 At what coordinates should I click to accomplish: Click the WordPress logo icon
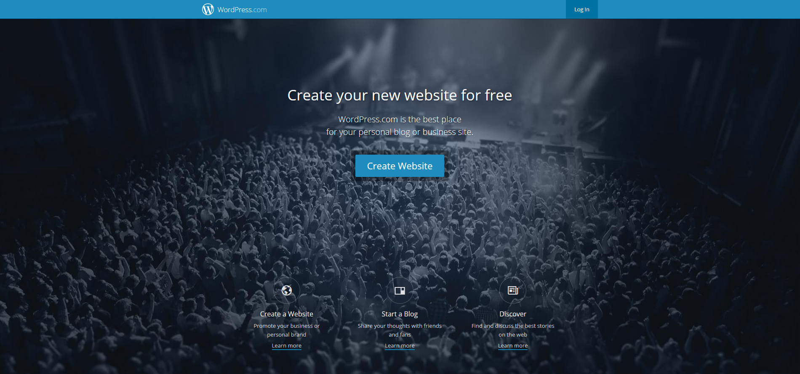pos(208,9)
